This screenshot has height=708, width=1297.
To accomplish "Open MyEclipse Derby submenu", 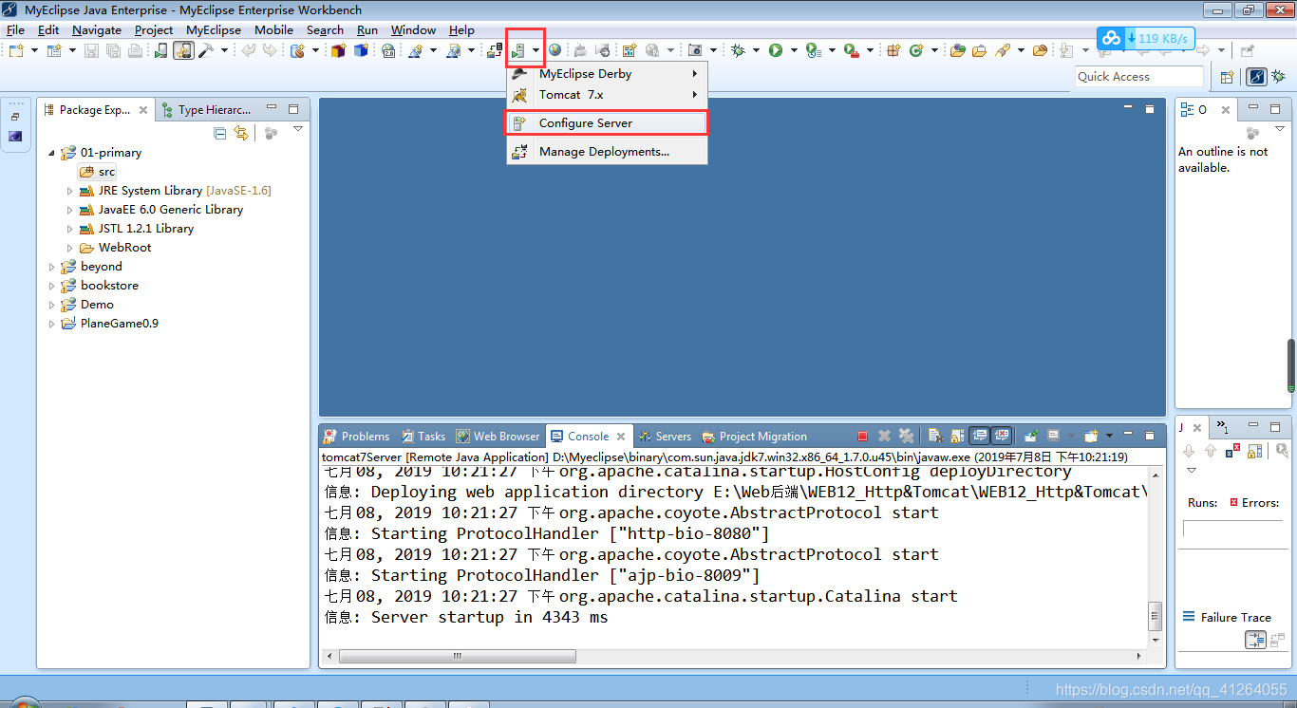I will [608, 74].
